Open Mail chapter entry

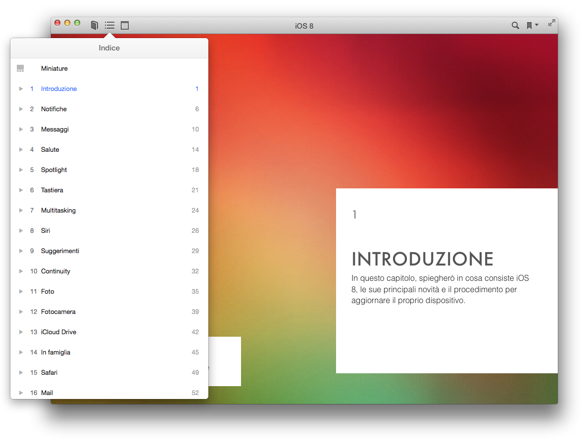pos(47,393)
